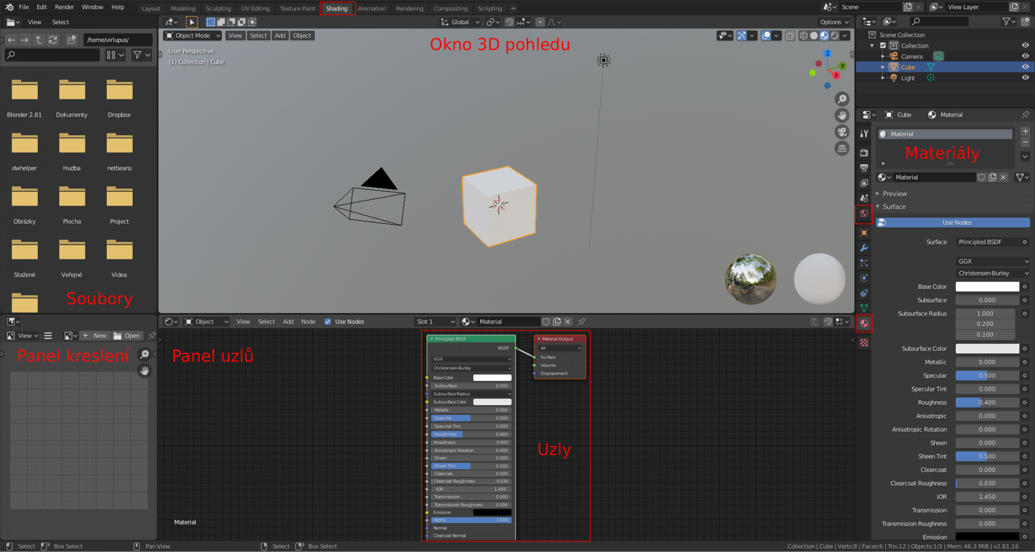This screenshot has width=1035, height=552.
Task: Select the Modifier Properties wrench icon
Action: [864, 247]
